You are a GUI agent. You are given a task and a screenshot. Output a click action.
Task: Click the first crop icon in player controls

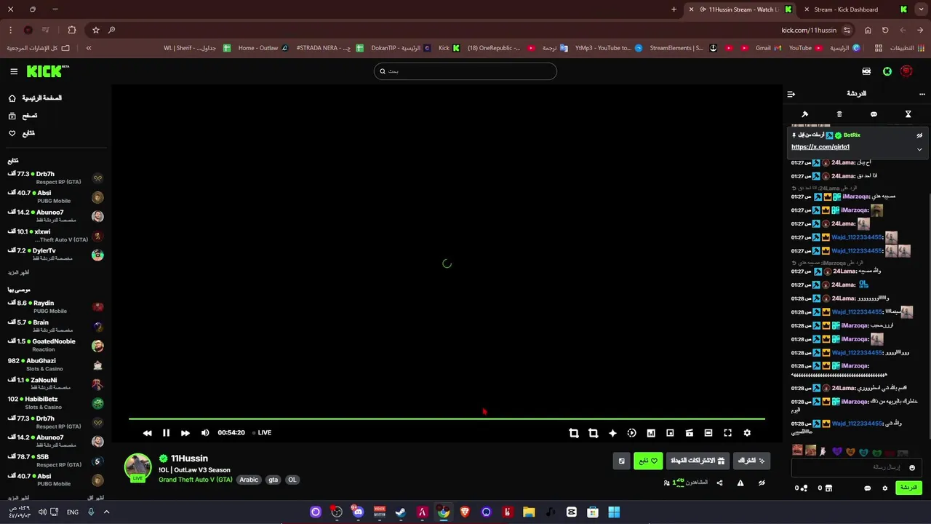[574, 433]
